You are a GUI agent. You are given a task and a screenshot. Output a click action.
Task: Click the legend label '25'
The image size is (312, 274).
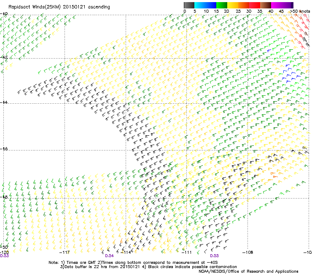tap(238, 11)
